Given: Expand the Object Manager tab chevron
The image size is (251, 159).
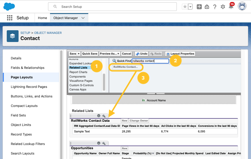Looking at the screenshot, I should click(x=83, y=18).
